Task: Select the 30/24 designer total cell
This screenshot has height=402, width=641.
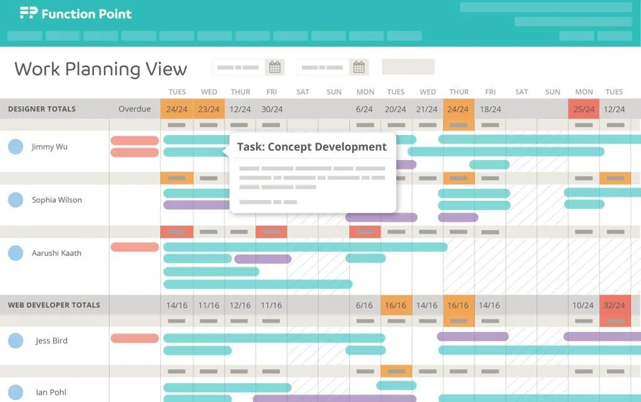Action: tap(272, 109)
